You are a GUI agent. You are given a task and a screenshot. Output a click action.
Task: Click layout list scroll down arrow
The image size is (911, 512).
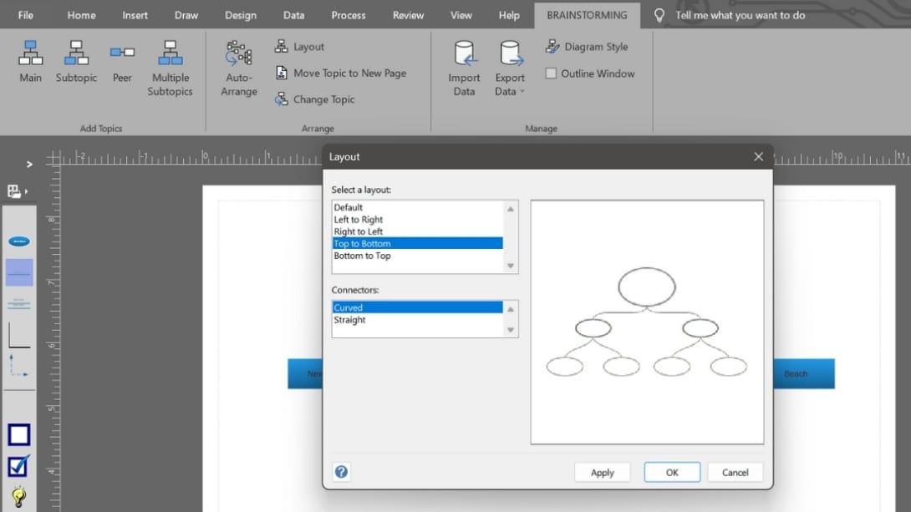(x=511, y=266)
